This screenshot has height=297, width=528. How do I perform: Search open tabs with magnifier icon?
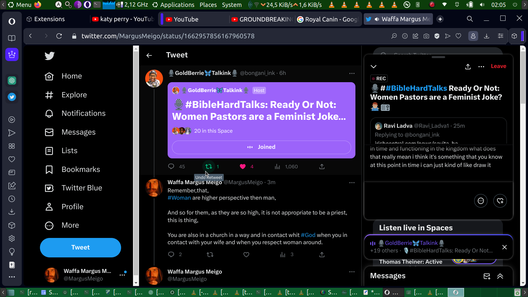(470, 19)
